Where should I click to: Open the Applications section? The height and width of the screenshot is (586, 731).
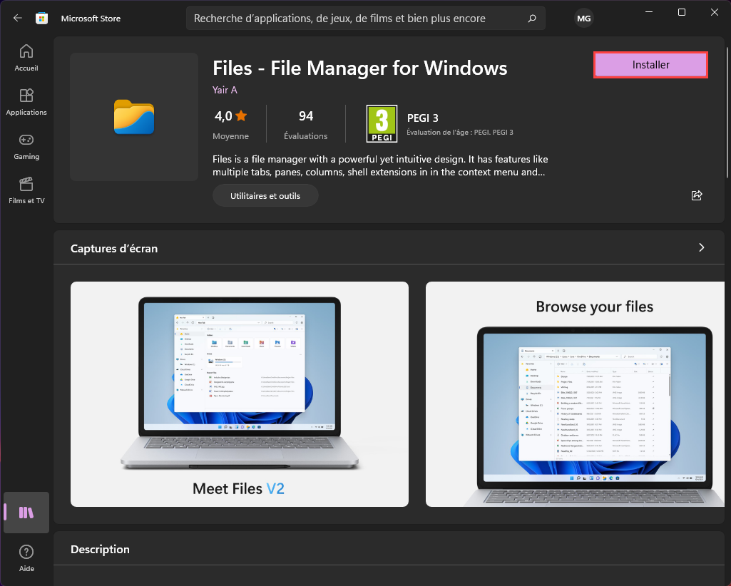click(26, 102)
